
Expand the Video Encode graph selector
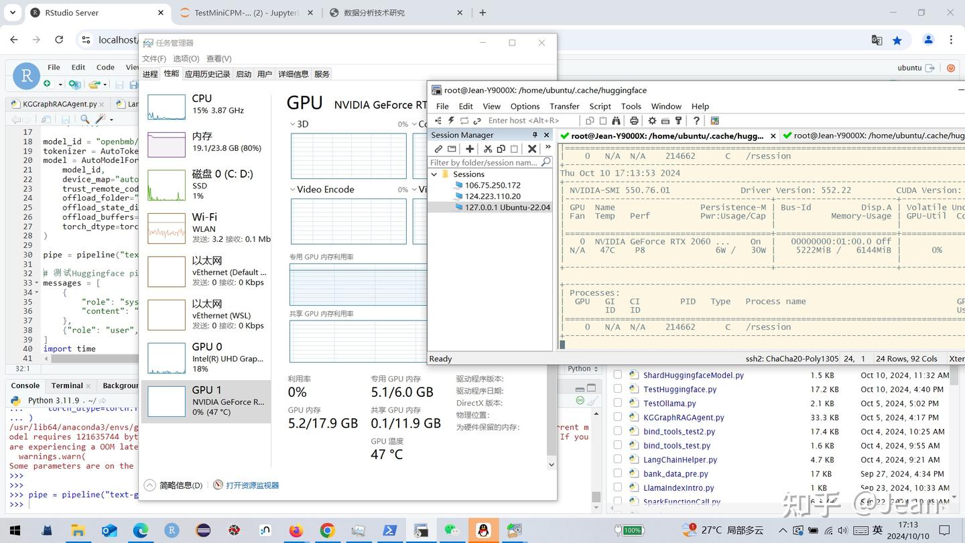(293, 190)
